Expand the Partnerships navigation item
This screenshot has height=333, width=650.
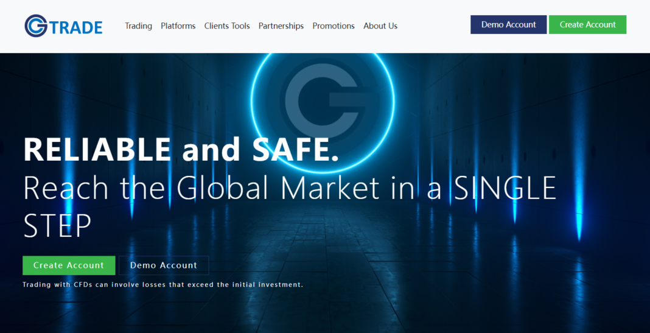281,26
